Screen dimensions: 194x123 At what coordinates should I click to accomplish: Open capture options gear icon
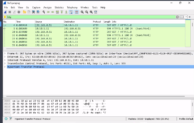pyautogui.click(x=19, y=12)
